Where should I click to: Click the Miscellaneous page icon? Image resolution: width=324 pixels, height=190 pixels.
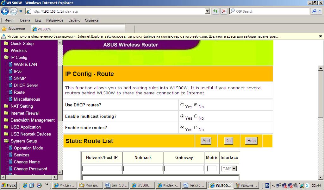(x=10, y=99)
